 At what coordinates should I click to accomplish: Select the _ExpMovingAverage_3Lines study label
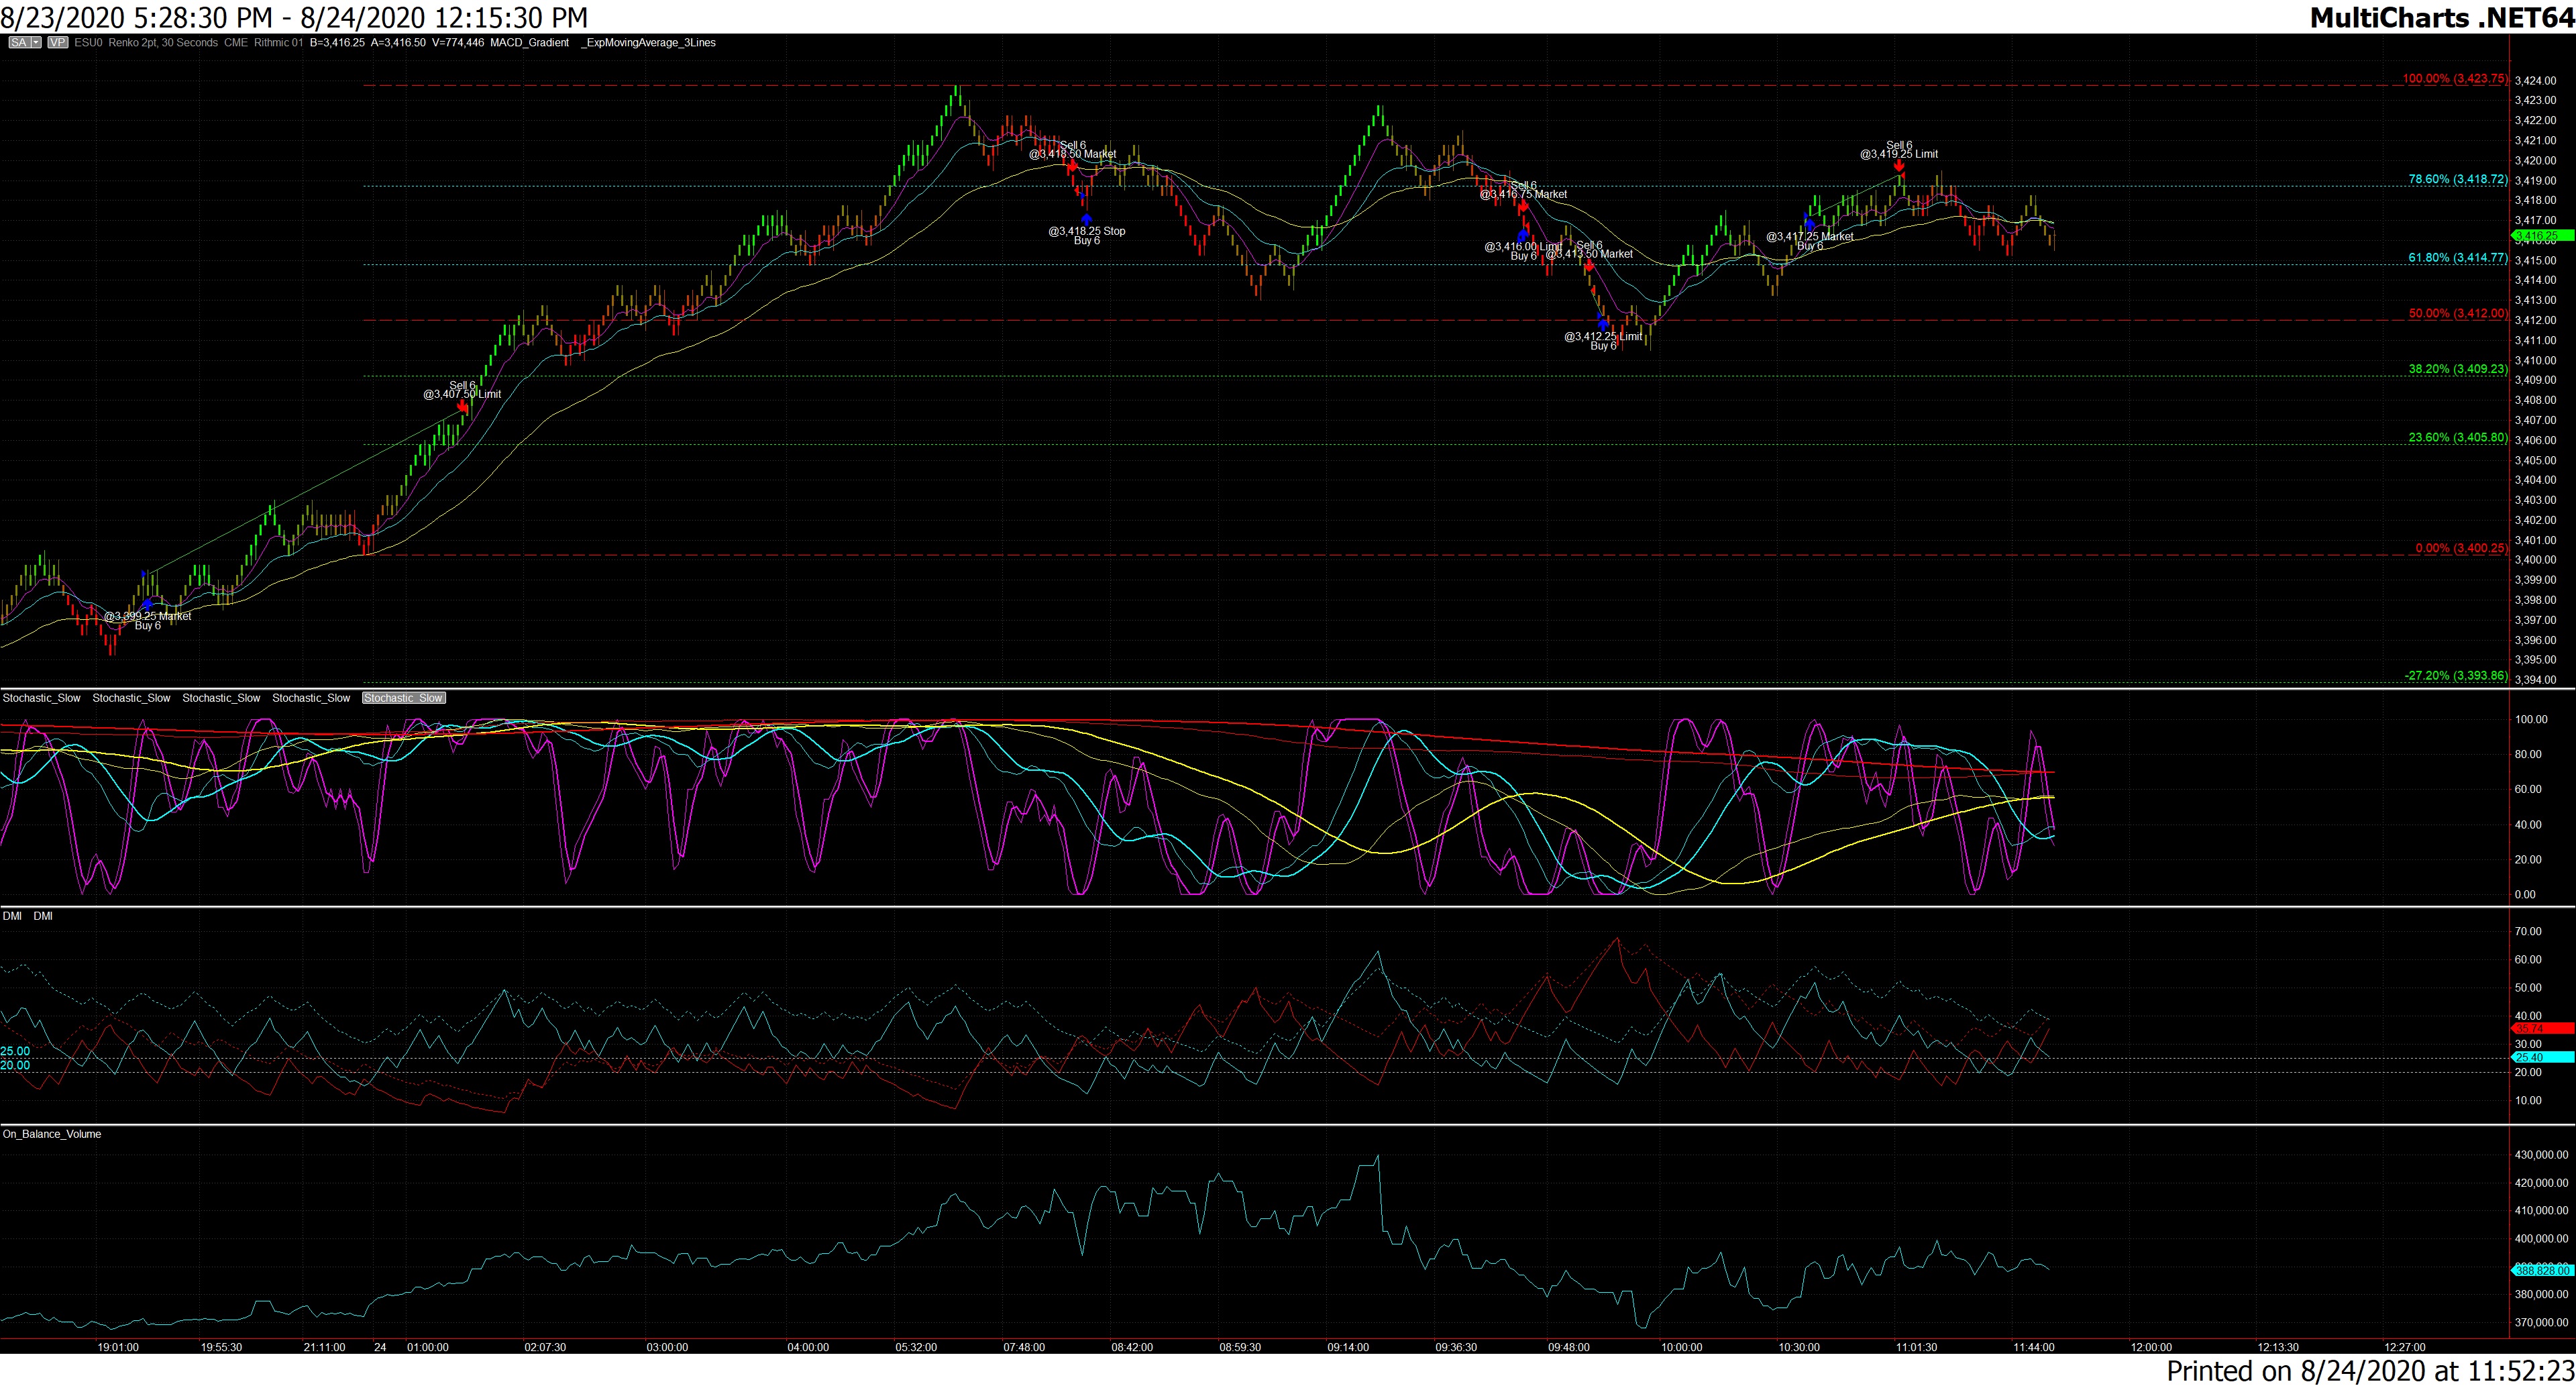coord(649,43)
